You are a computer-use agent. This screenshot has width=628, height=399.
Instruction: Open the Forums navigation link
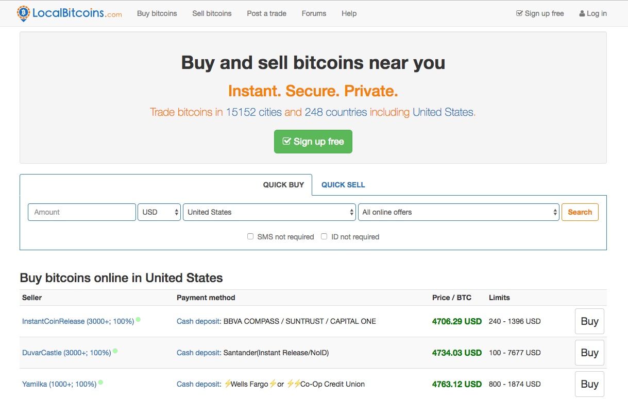pyautogui.click(x=314, y=13)
